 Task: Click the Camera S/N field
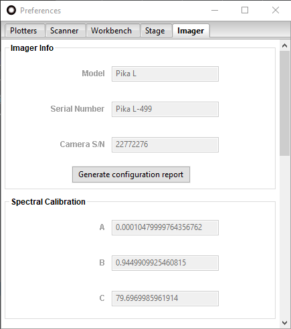coord(165,144)
